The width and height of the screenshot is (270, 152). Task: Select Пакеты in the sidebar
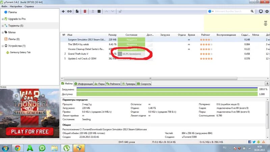coord(12,12)
